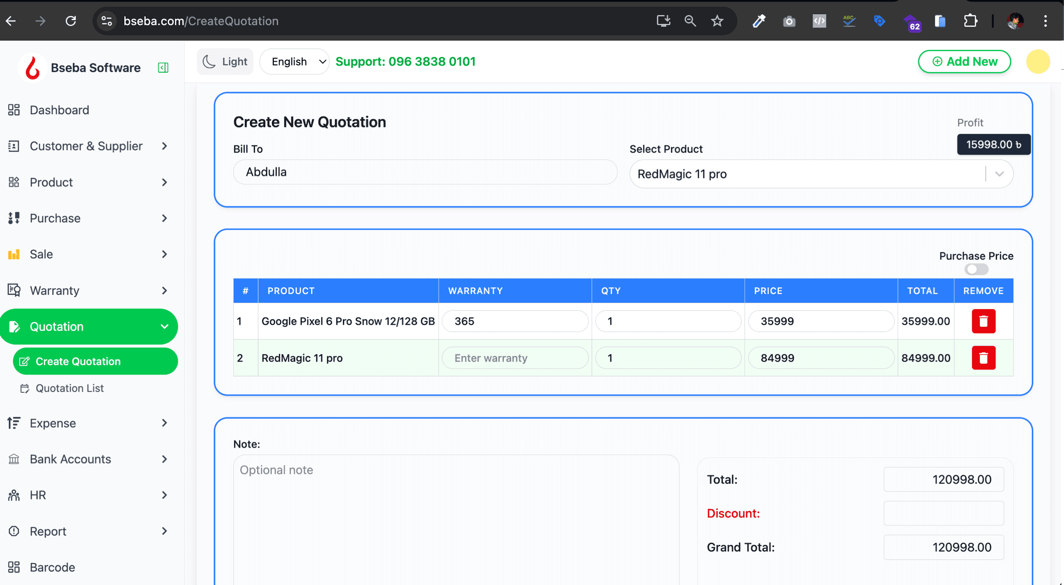Collapse the sidebar using the panel icon
Screen dimensions: 1064x585
pyautogui.click(x=163, y=68)
